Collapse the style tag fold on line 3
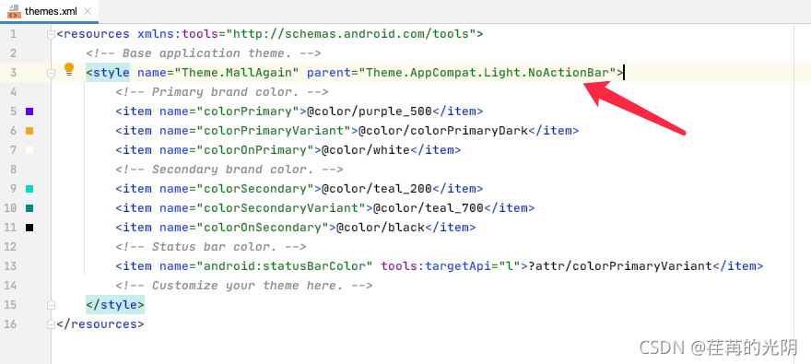This screenshot has height=364, width=811. coord(51,74)
